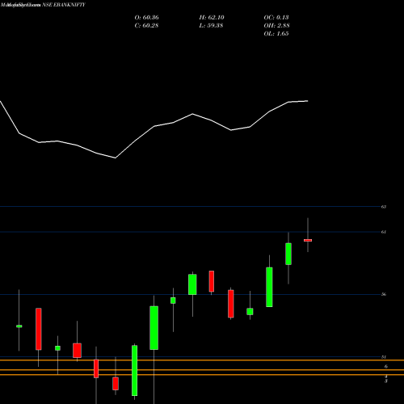Click the 56 price axis label
The height and width of the screenshot is (404, 404).
[384, 294]
